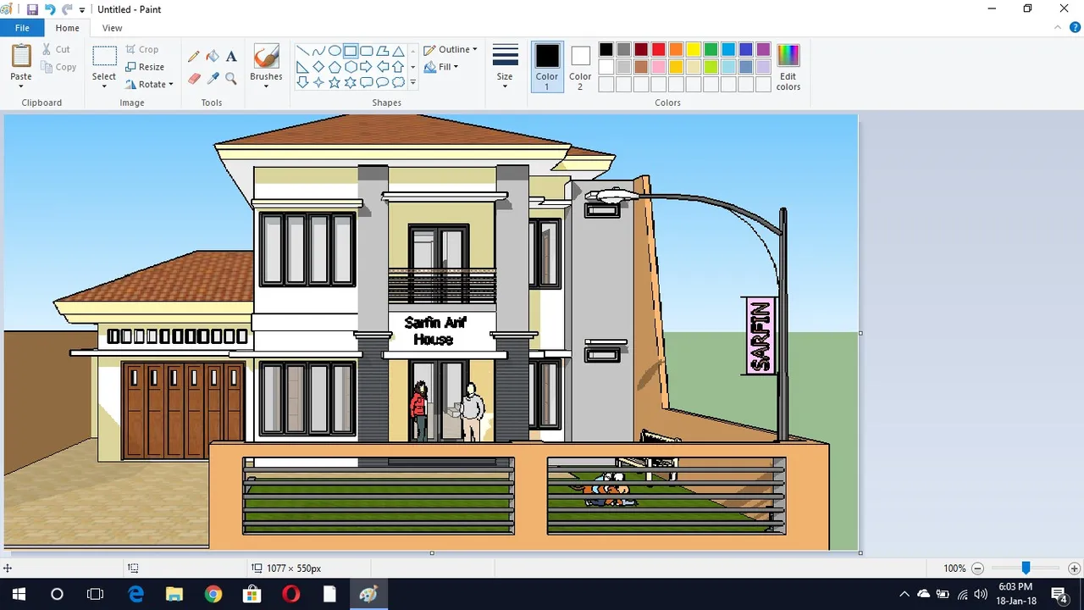Click the Edit colors button
The image size is (1084, 610).
click(788, 67)
